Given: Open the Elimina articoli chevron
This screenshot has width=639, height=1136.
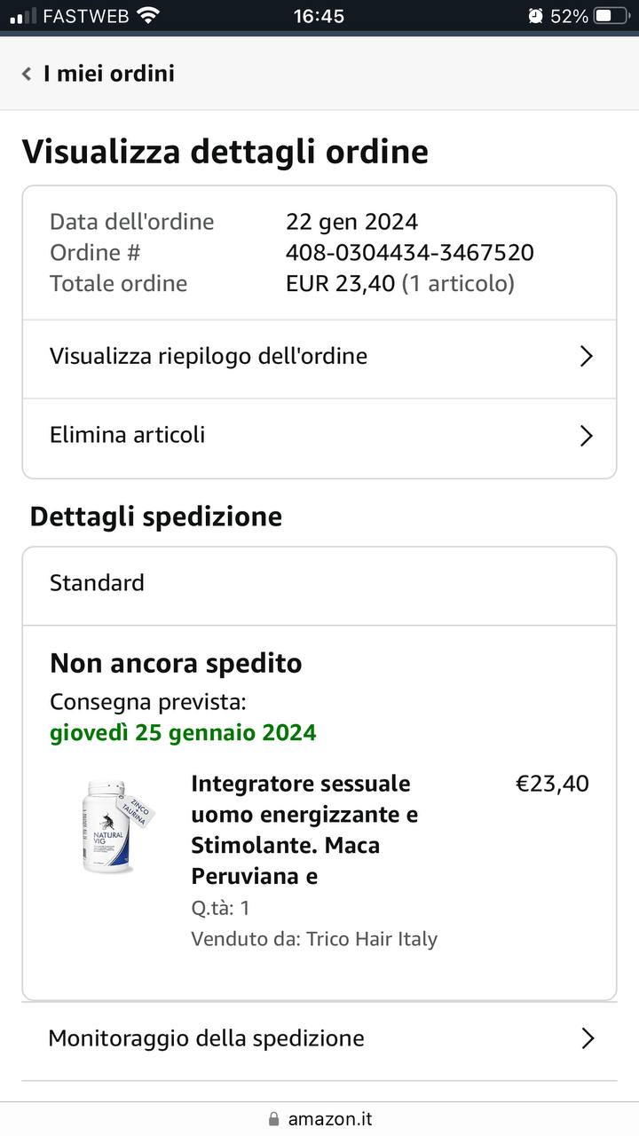Looking at the screenshot, I should coord(586,436).
